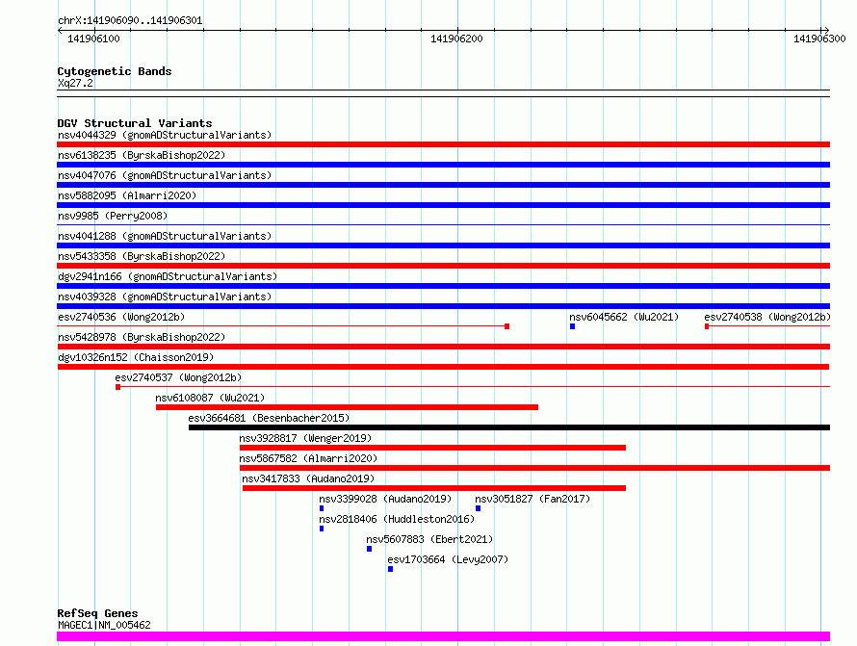Click the thin blue nsv9985 line
Image resolution: width=857 pixels, height=646 pixels.
[x=443, y=224]
